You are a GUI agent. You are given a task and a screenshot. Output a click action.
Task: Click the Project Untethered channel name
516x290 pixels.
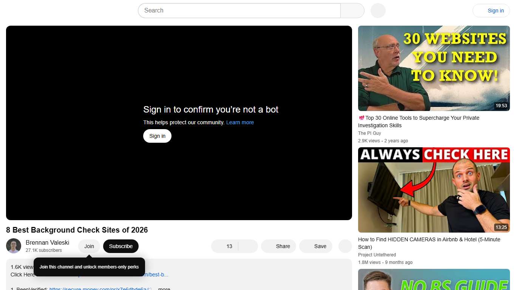click(377, 255)
